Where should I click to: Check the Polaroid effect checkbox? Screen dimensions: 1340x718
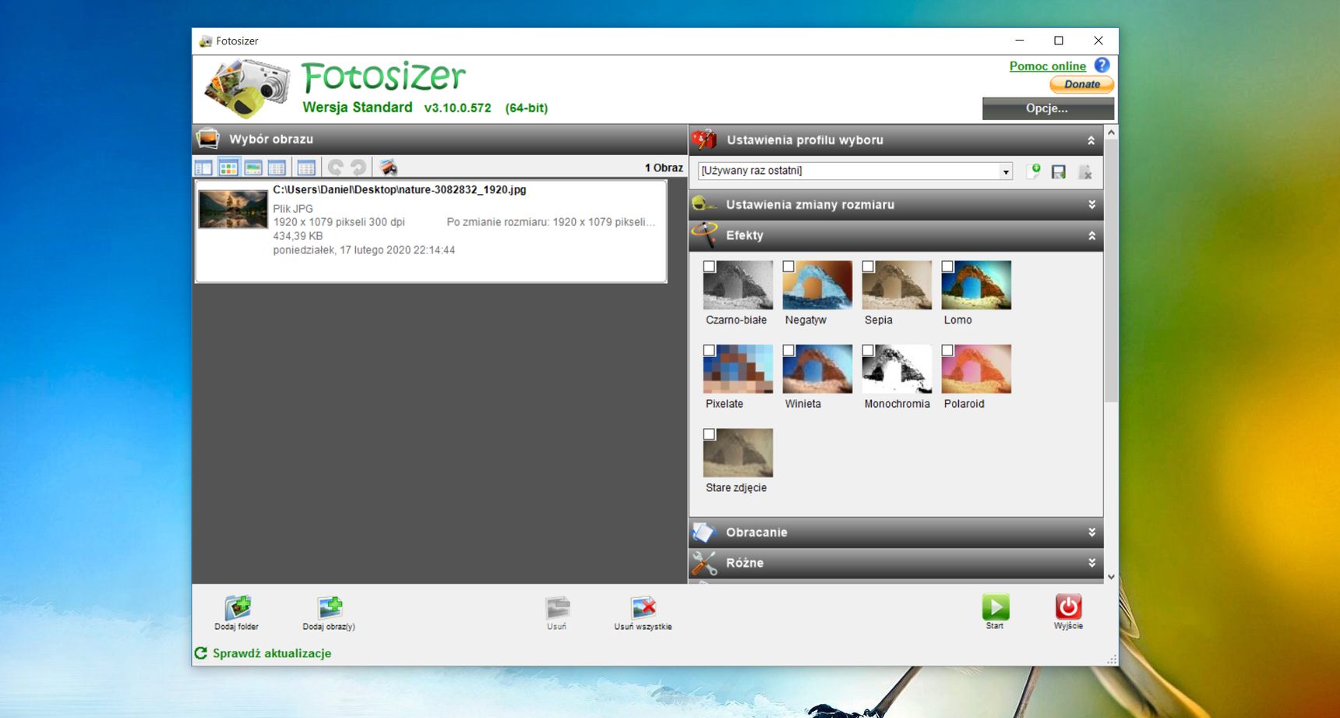(x=947, y=351)
